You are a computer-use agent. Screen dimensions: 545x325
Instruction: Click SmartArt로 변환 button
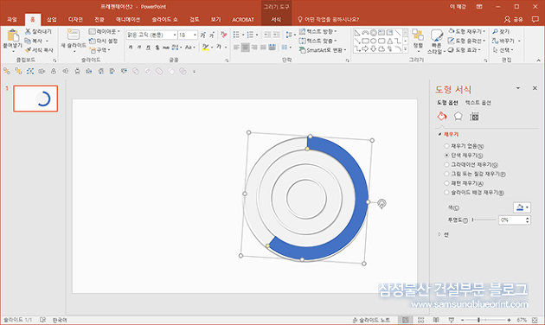pos(323,50)
